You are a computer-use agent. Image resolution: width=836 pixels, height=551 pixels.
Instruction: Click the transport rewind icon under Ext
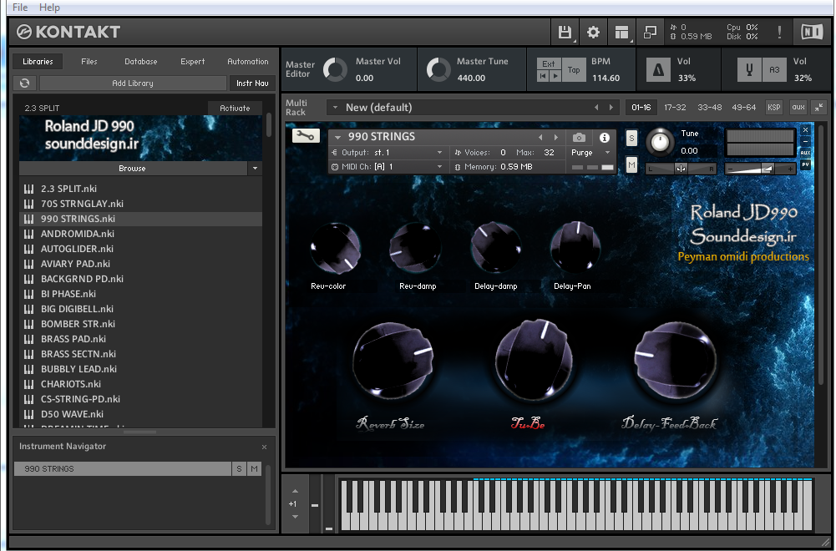543,76
